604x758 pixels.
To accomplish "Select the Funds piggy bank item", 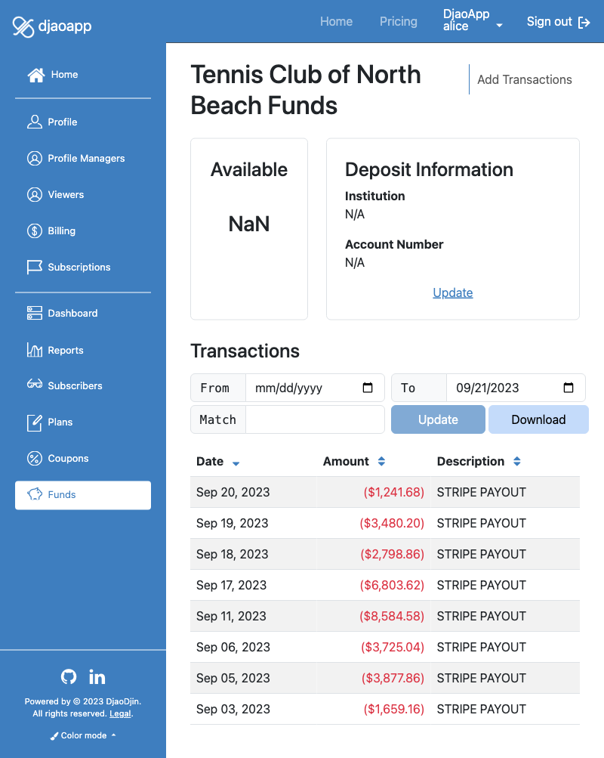I will [x=83, y=495].
